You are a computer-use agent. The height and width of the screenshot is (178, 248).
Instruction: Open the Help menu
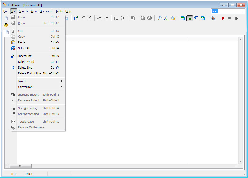(68, 11)
